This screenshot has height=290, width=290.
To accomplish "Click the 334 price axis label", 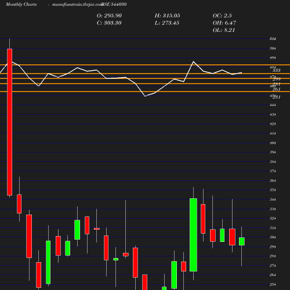I will 273,209.
